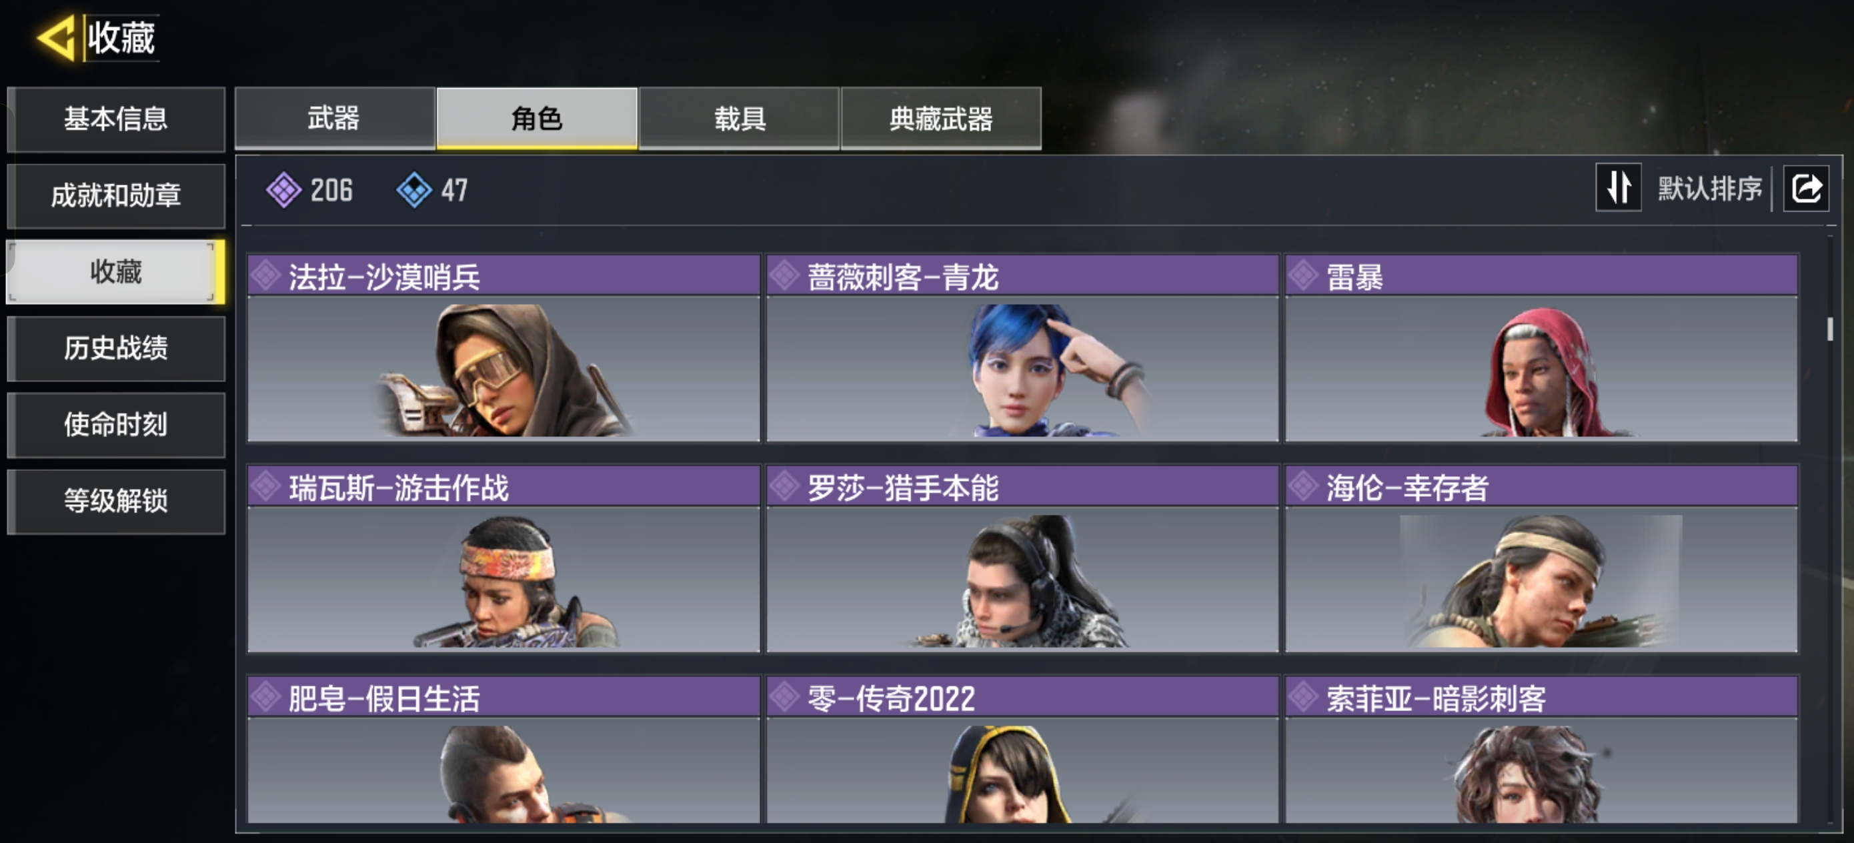This screenshot has height=843, width=1854.
Task: Click diamond icon on 法拉-沙漠哨兵 card
Action: point(265,275)
